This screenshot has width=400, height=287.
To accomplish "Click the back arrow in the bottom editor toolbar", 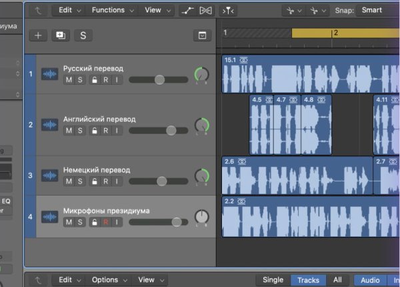I will [x=38, y=280].
